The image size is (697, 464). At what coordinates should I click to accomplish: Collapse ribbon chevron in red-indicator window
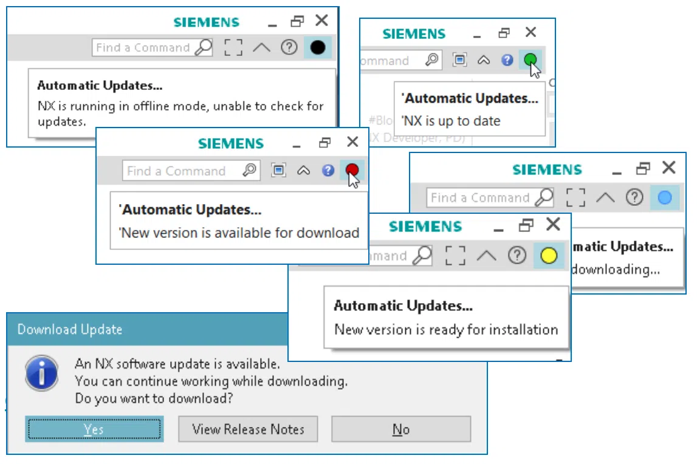pos(304,171)
